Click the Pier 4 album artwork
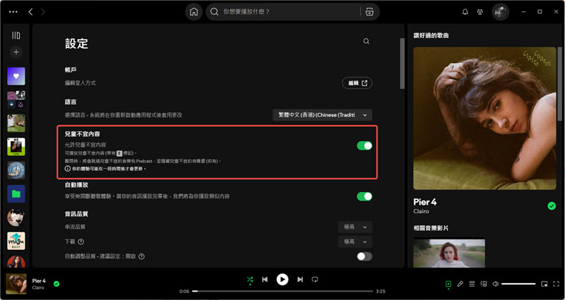This screenshot has width=565, height=300. [484, 119]
